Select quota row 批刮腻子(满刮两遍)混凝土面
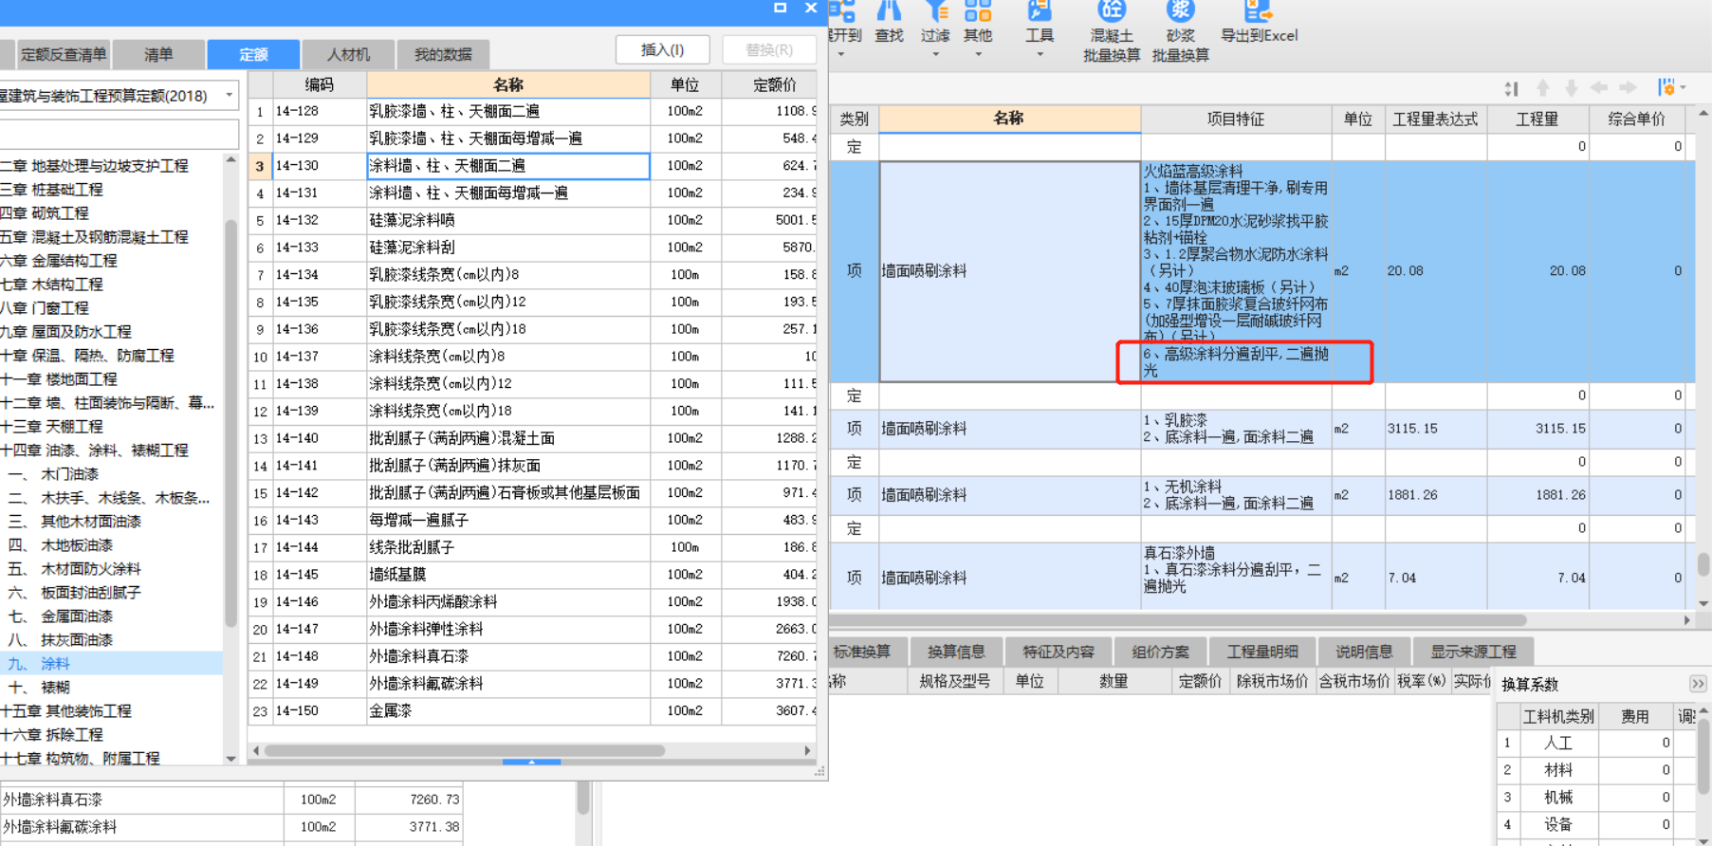Image resolution: width=1712 pixels, height=846 pixels. point(532,438)
